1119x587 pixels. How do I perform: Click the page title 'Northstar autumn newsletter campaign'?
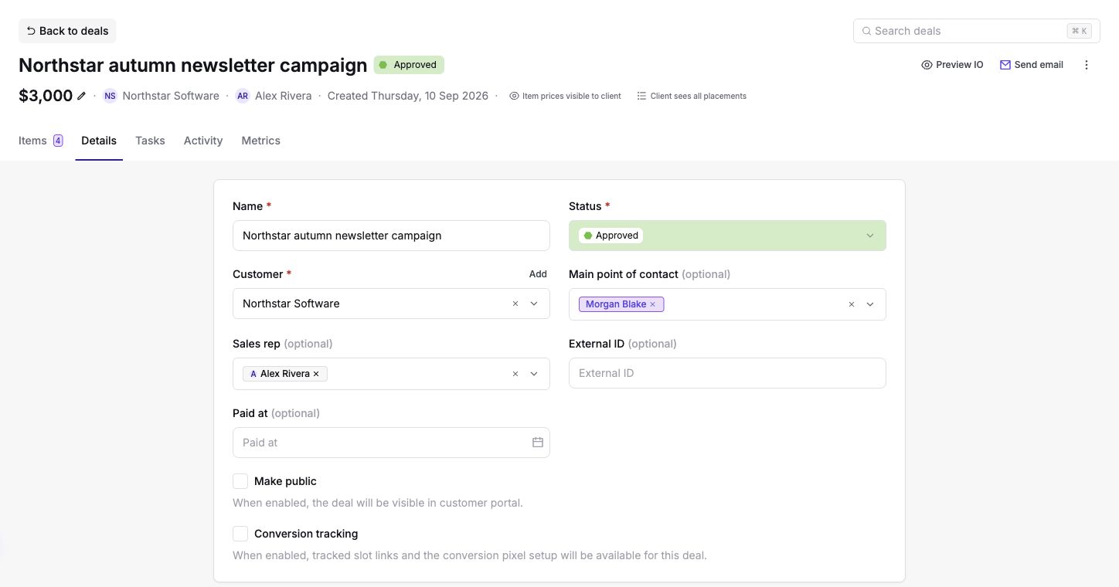[193, 65]
